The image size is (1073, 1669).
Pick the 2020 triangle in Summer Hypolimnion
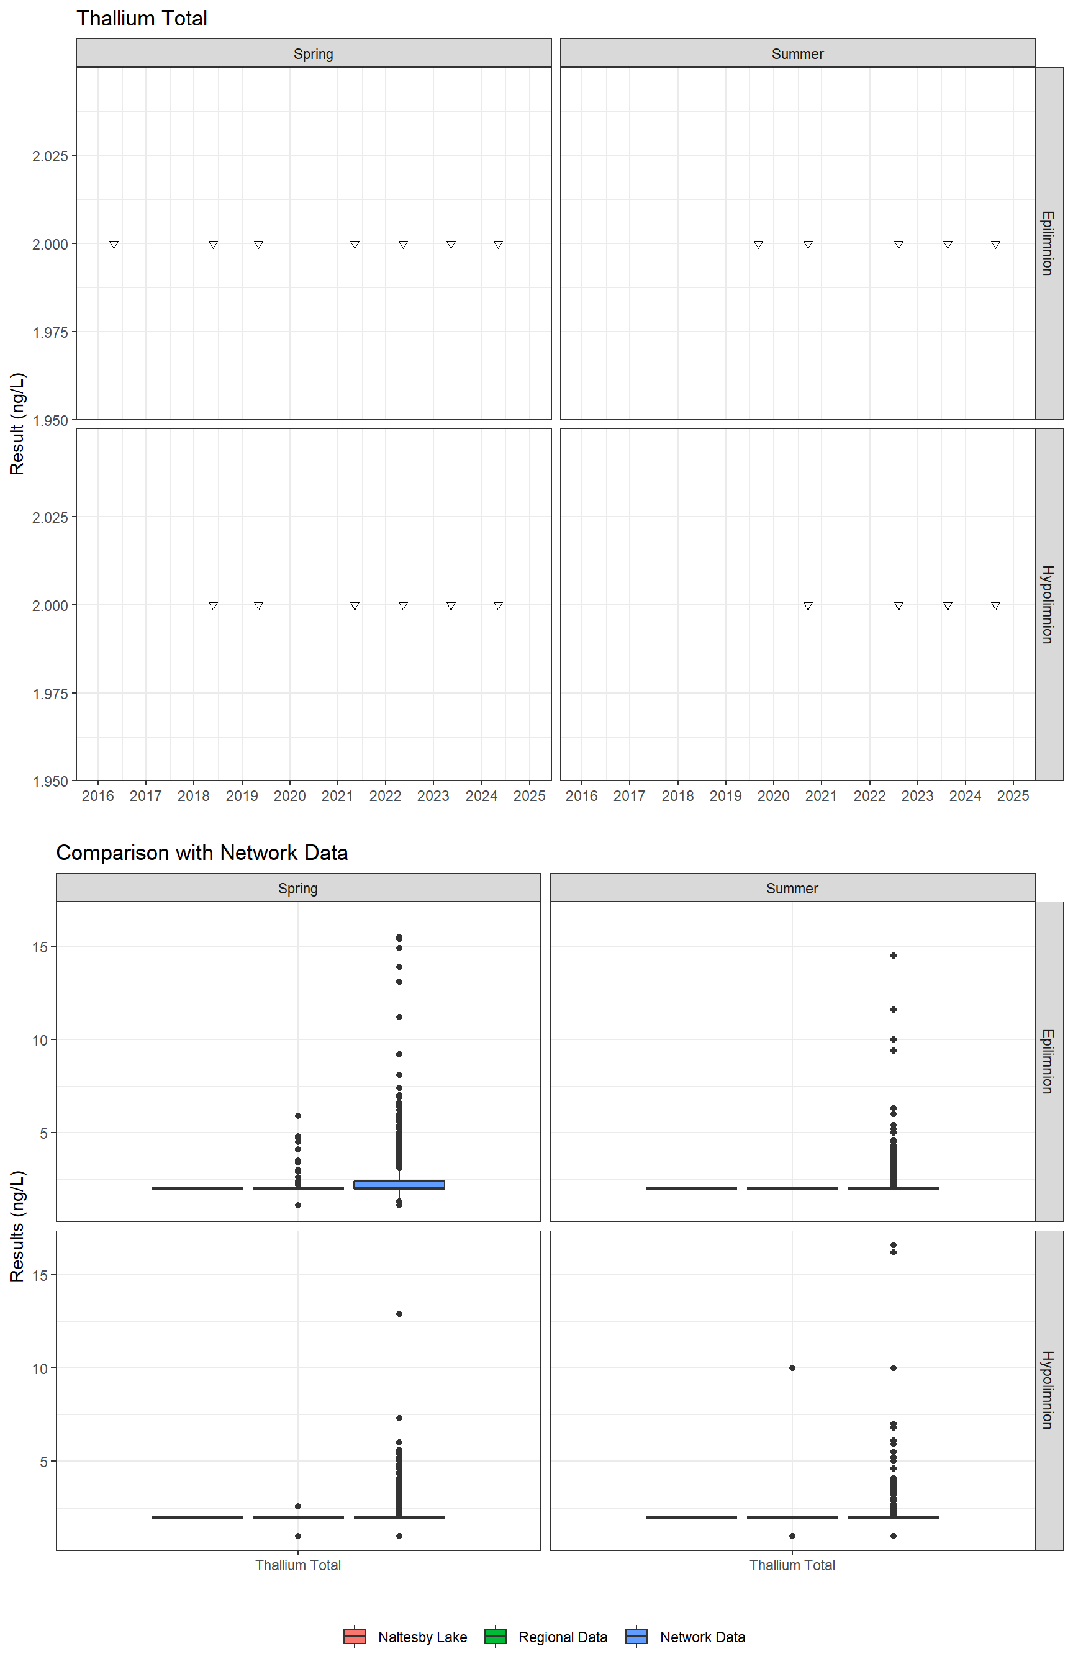(x=808, y=606)
